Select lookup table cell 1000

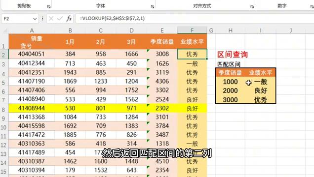230,82
